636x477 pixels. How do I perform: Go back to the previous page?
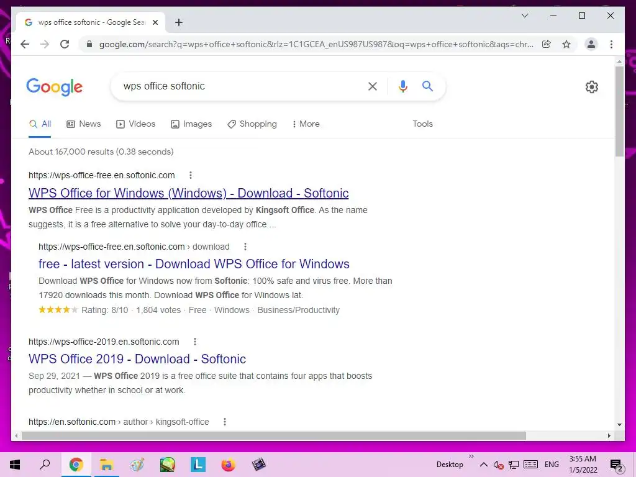point(25,44)
